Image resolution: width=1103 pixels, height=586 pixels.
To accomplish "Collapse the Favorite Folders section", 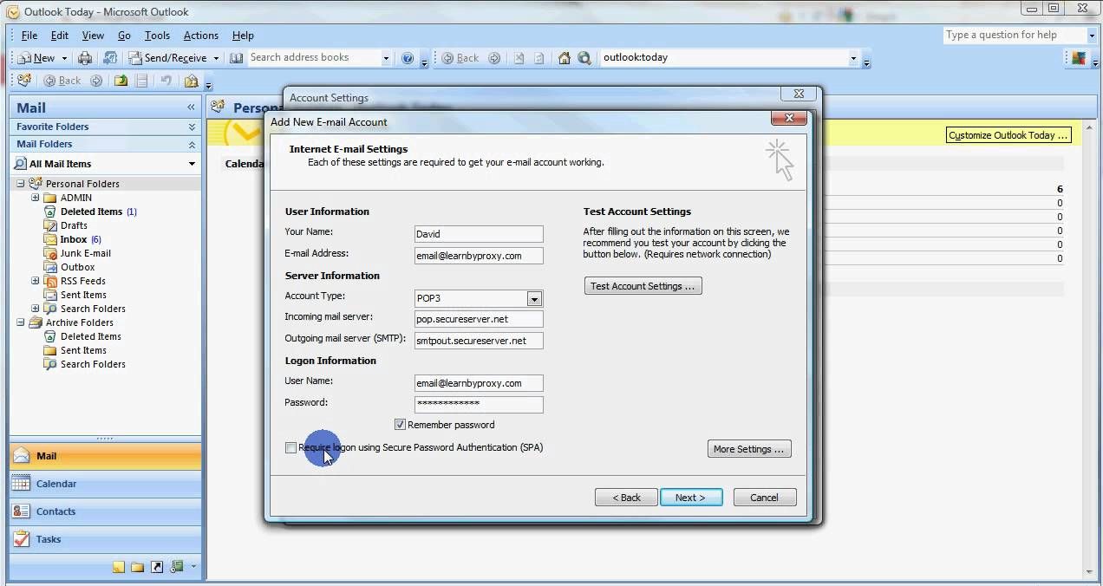I will pyautogui.click(x=192, y=127).
